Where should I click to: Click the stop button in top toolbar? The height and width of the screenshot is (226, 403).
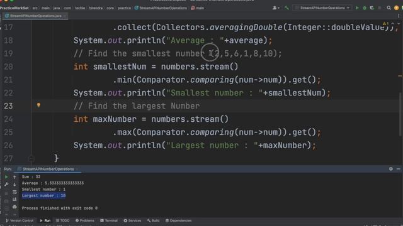click(x=379, y=8)
